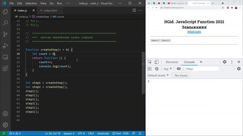Click Button b-1 on the web page
This screenshot has height=136, width=243.
click(155, 40)
